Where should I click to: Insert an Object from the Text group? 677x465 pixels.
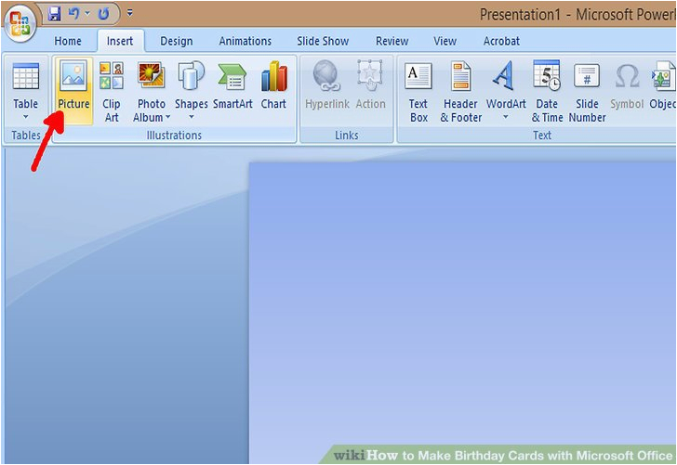[662, 86]
